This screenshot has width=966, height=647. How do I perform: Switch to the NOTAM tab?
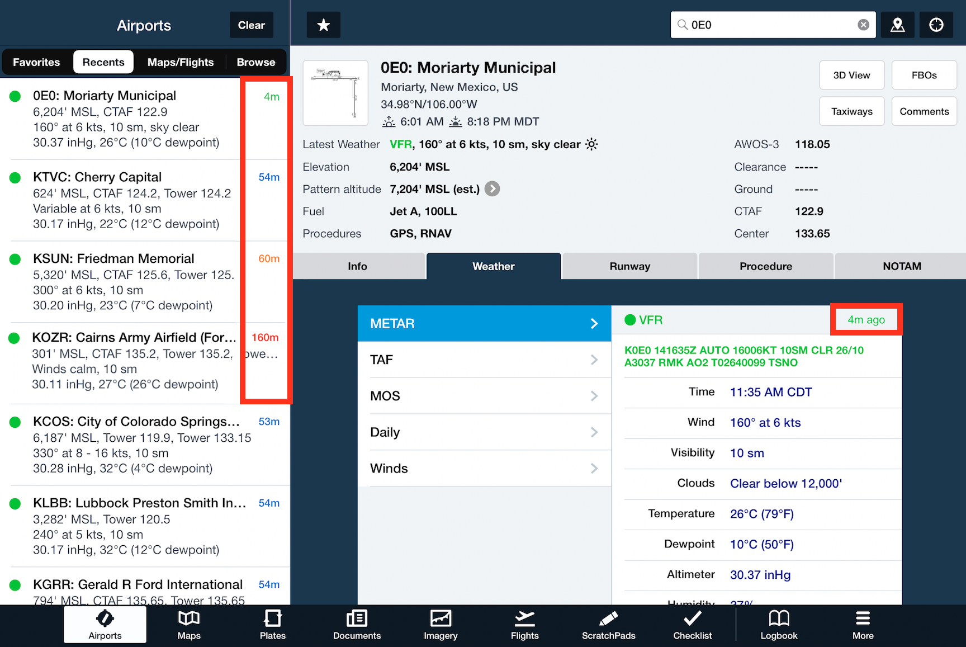(901, 266)
